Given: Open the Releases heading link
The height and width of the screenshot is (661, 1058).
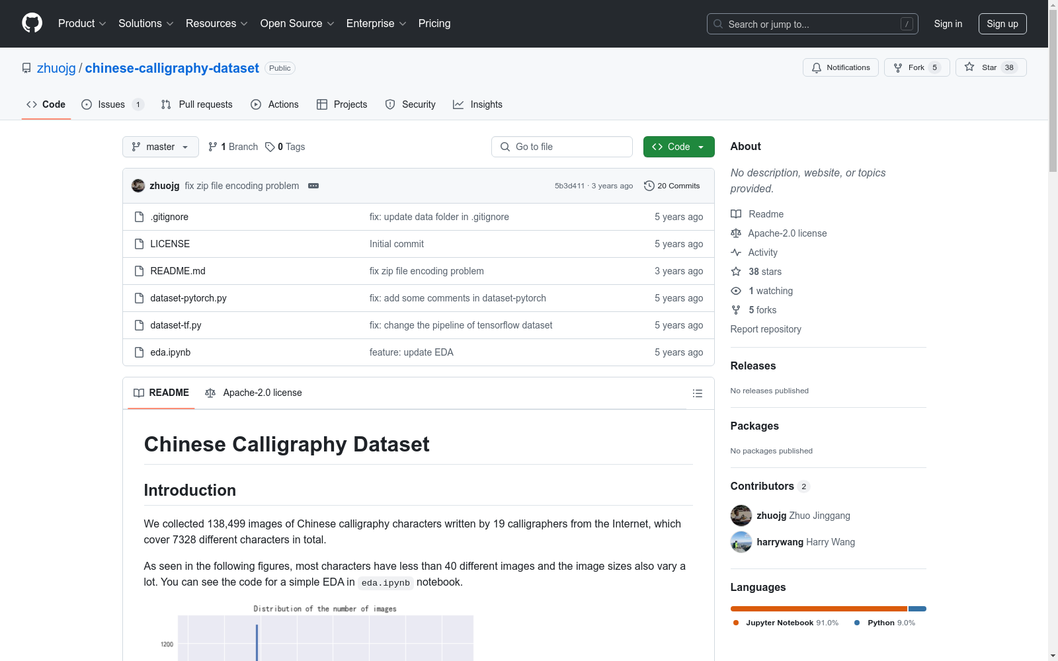Looking at the screenshot, I should [753, 366].
